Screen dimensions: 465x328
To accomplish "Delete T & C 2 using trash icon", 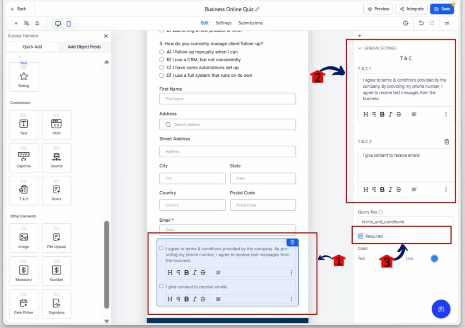I will pos(446,142).
